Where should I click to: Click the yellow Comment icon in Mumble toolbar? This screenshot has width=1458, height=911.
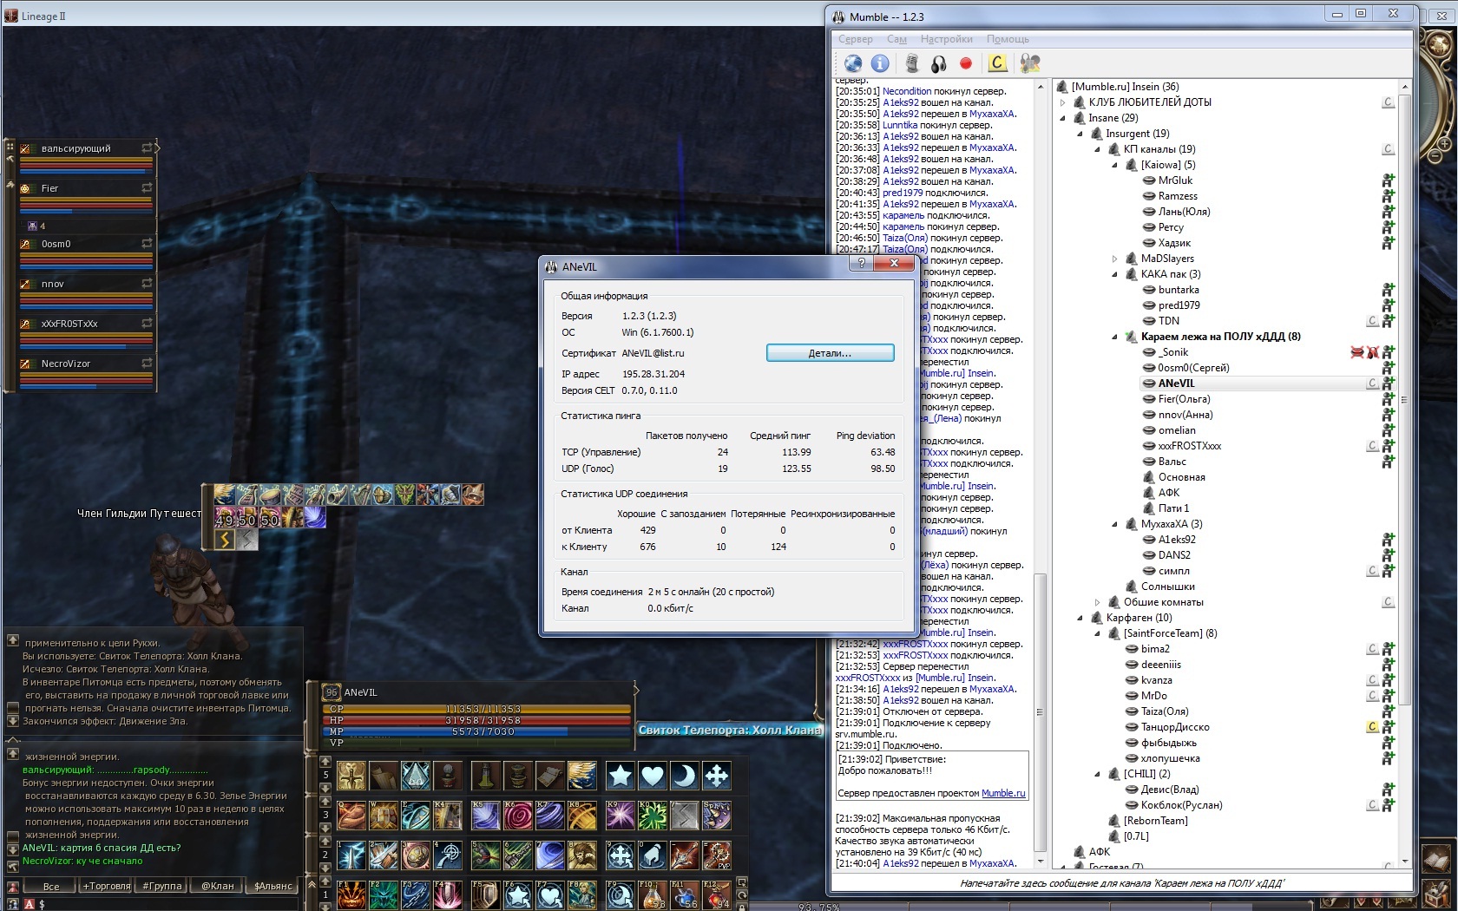click(997, 63)
